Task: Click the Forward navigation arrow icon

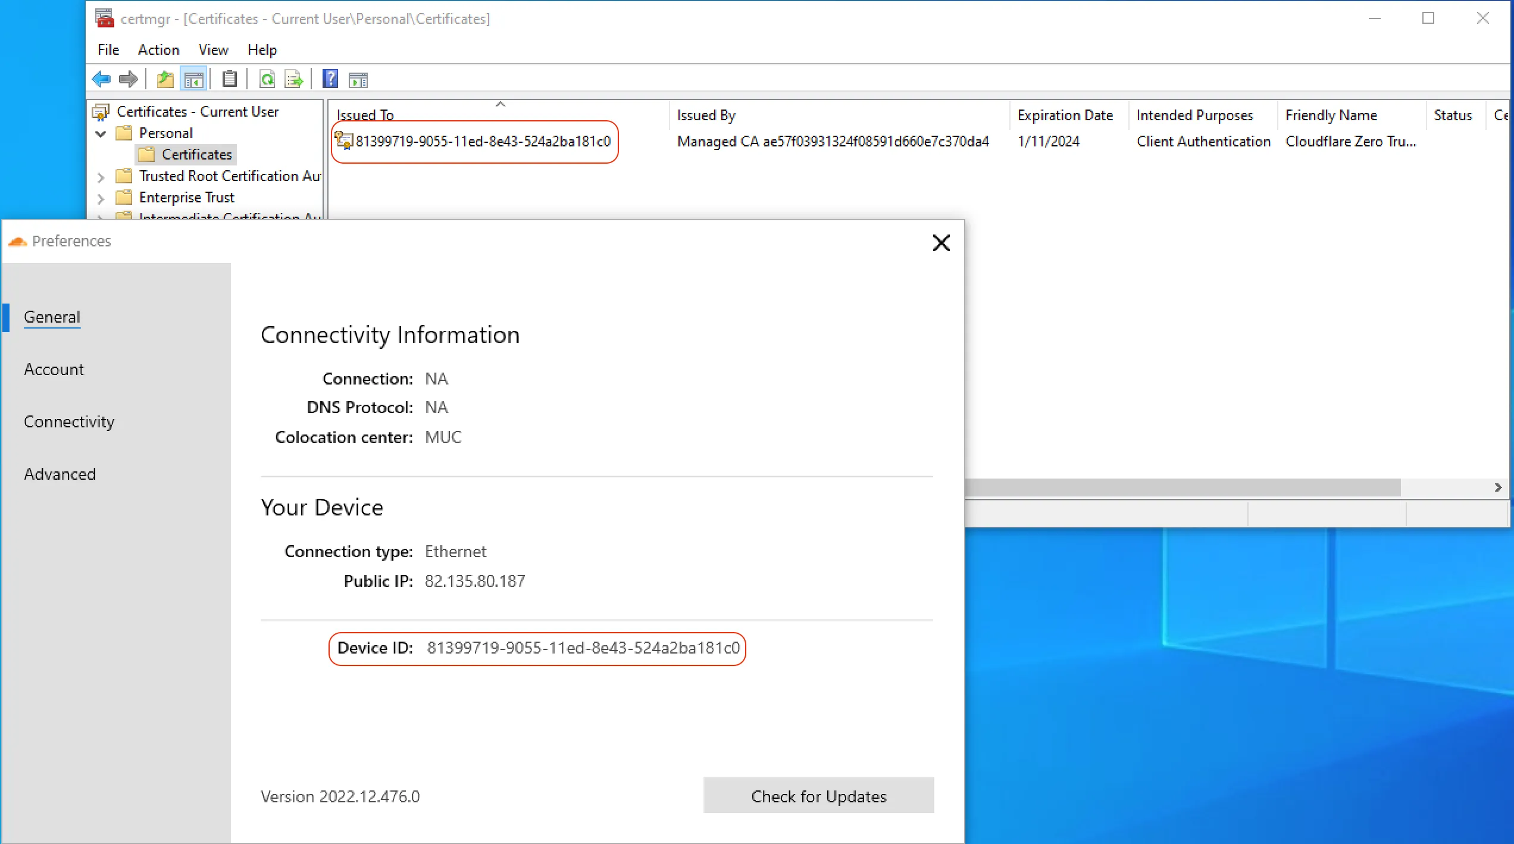Action: click(x=128, y=79)
